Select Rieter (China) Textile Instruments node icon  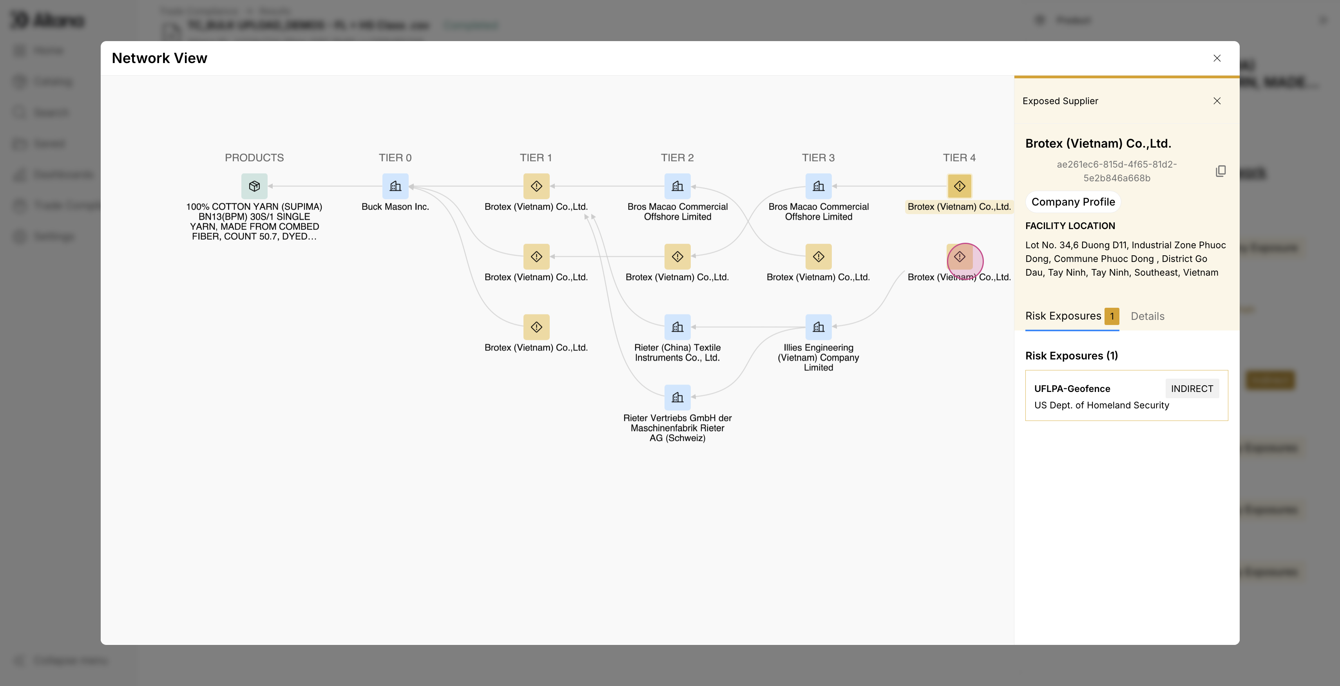click(x=677, y=327)
